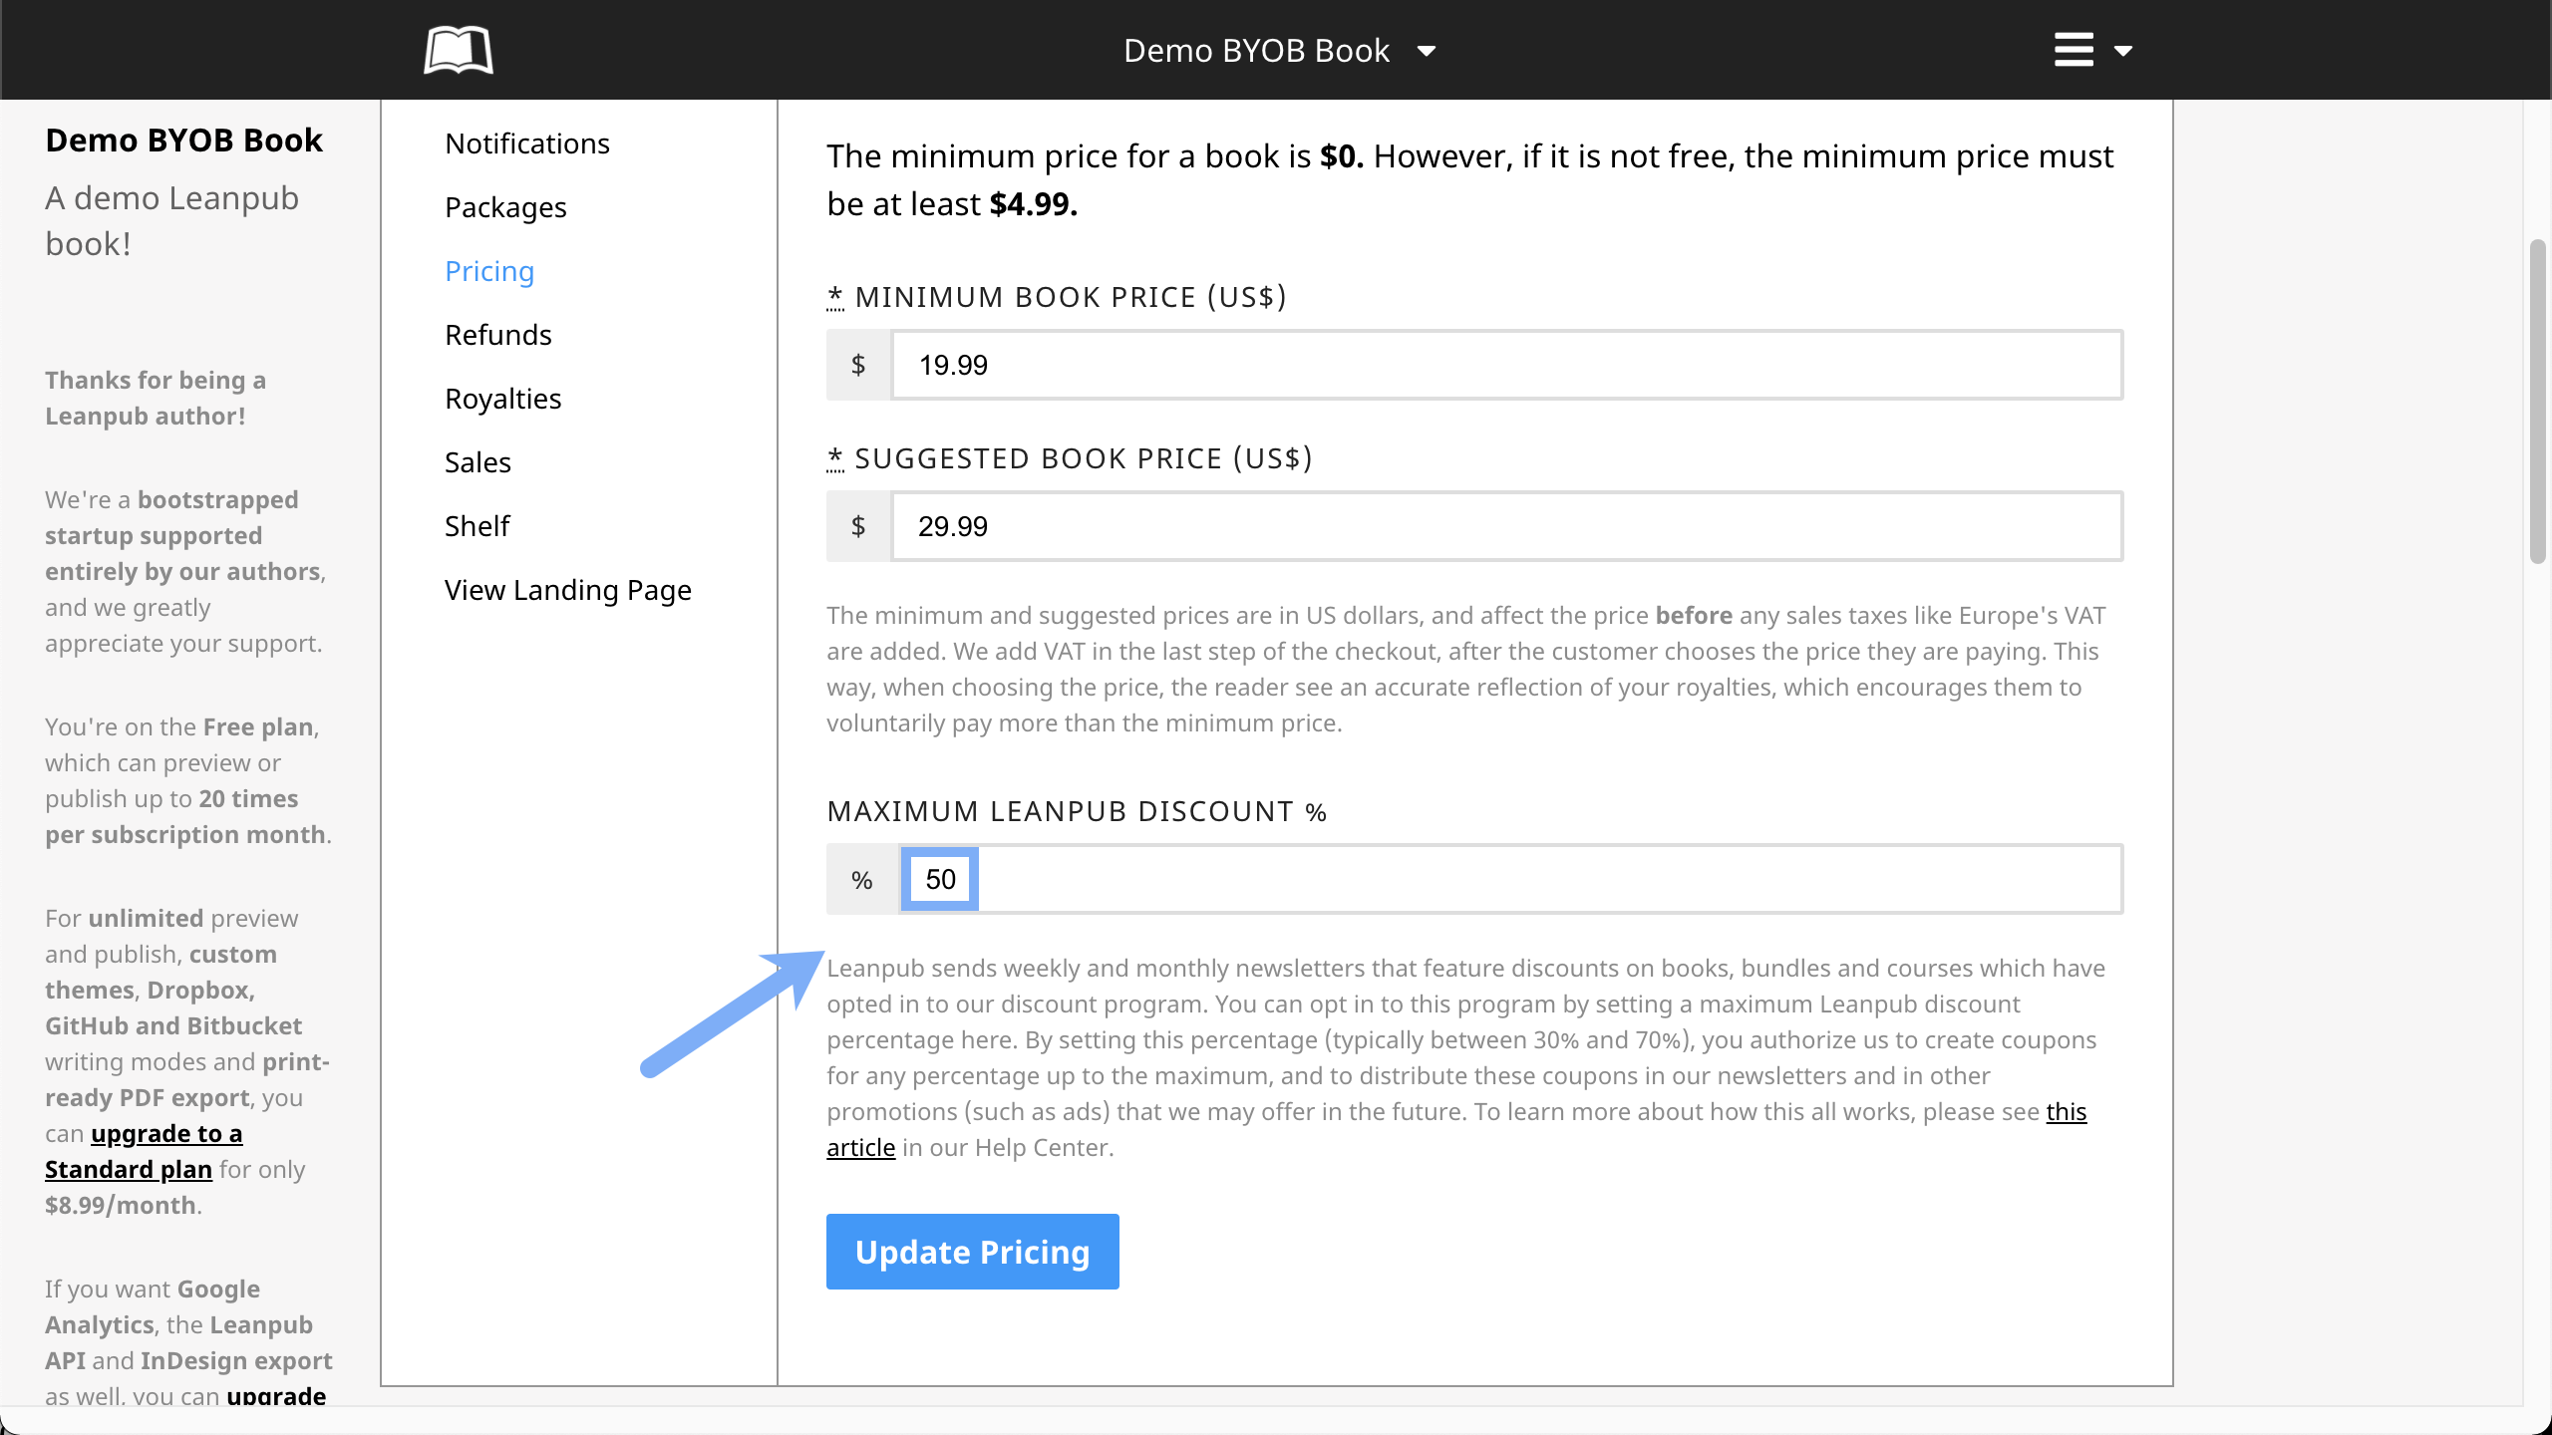2552x1435 pixels.
Task: Follow the 'upgrade to a Standard plan' link
Action: click(165, 1134)
